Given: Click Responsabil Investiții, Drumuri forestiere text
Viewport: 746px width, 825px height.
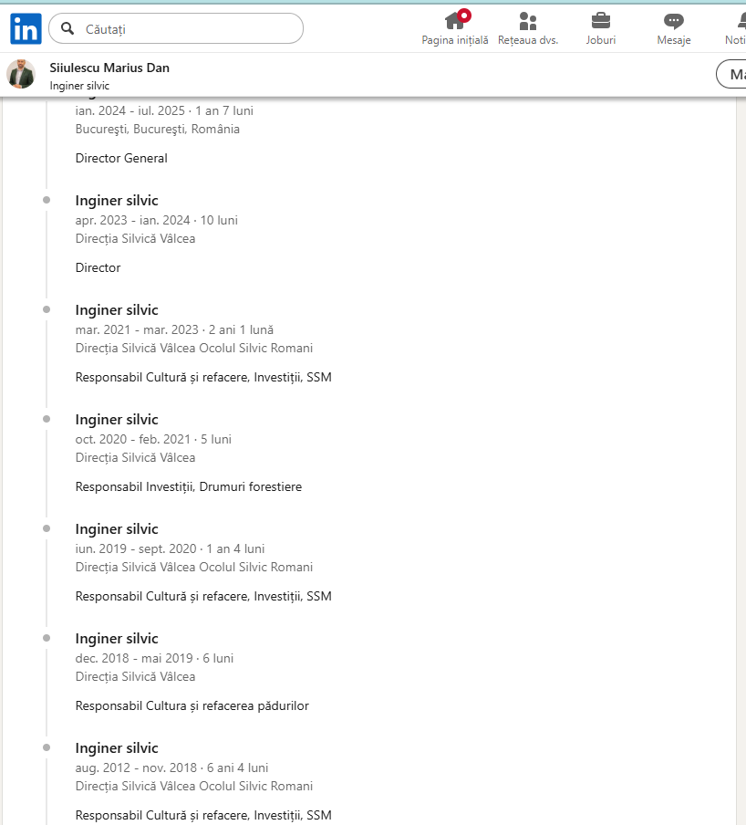Looking at the screenshot, I should point(188,486).
